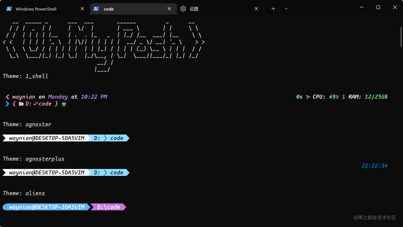The width and height of the screenshot is (403, 227).
Task: Click the agnoster theme name
Action: click(x=38, y=124)
